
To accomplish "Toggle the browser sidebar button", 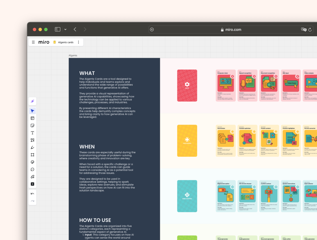I will coord(58,29).
